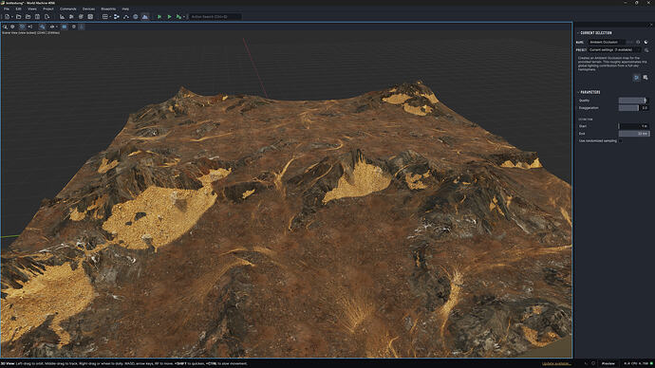Open the Preset Current settings dropdown
This screenshot has height=368, width=655.
pos(614,49)
